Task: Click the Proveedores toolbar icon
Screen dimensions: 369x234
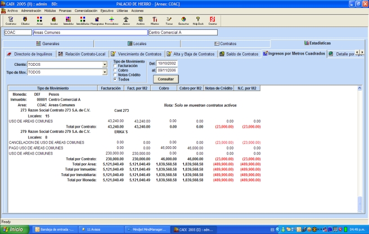Action: click(111, 20)
